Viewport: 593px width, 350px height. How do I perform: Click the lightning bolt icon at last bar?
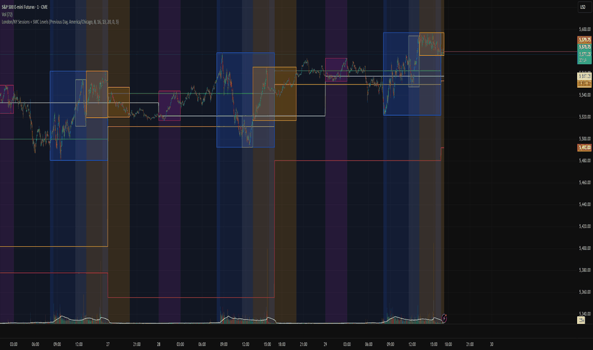(x=444, y=318)
